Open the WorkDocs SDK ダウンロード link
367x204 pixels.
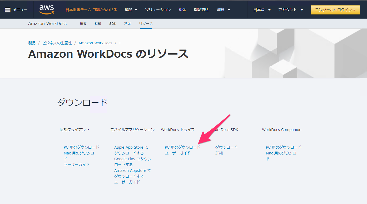[226, 147]
